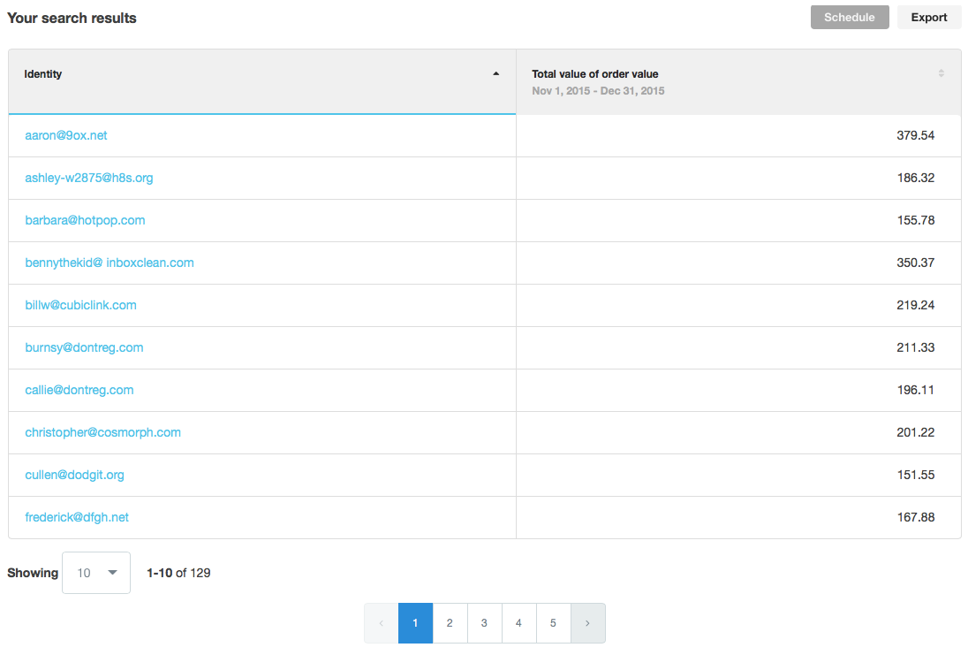968x655 pixels.
Task: Click the Schedule button
Action: pos(850,18)
